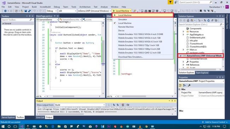The height and width of the screenshot is (129, 230).
Task: Click the feedback icon beside the notification flag
Action: click(176, 2)
